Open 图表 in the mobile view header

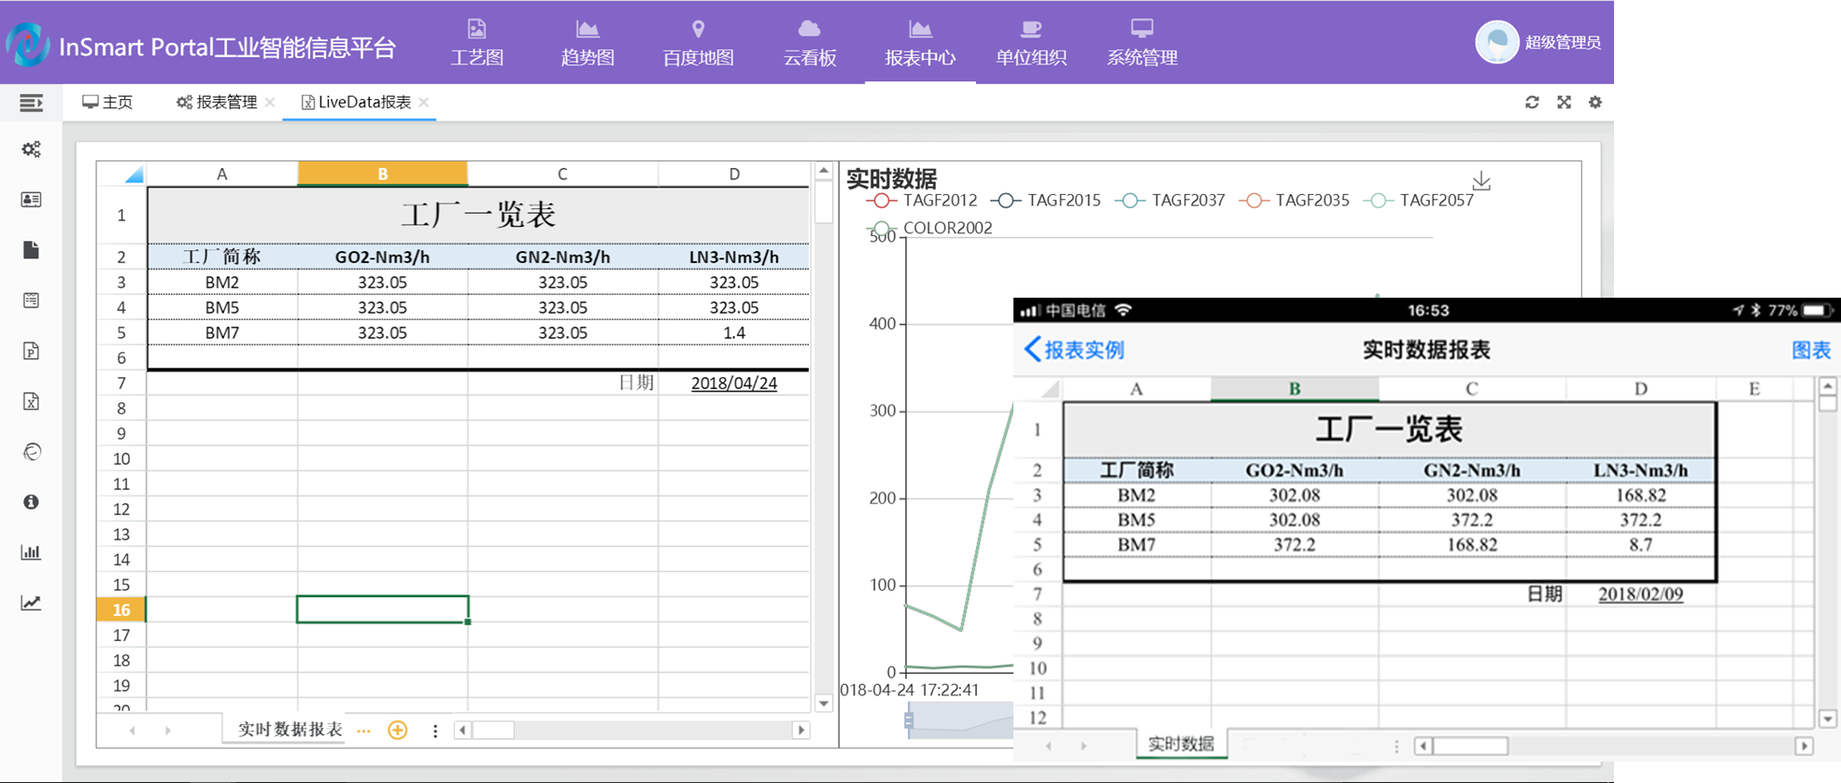[1811, 350]
